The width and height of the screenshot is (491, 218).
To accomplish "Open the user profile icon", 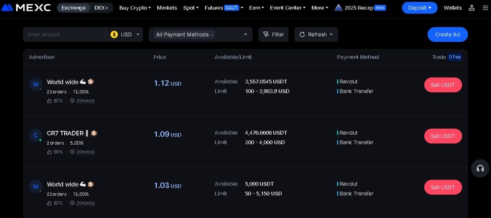I will click(x=472, y=8).
